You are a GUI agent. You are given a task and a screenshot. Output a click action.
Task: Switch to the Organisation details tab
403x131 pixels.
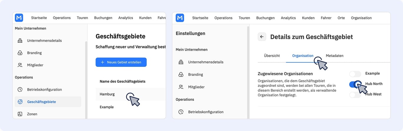click(x=303, y=56)
